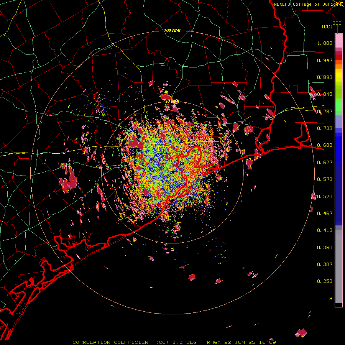
Task: Click the 0.893 scale value
Action: click(325, 77)
